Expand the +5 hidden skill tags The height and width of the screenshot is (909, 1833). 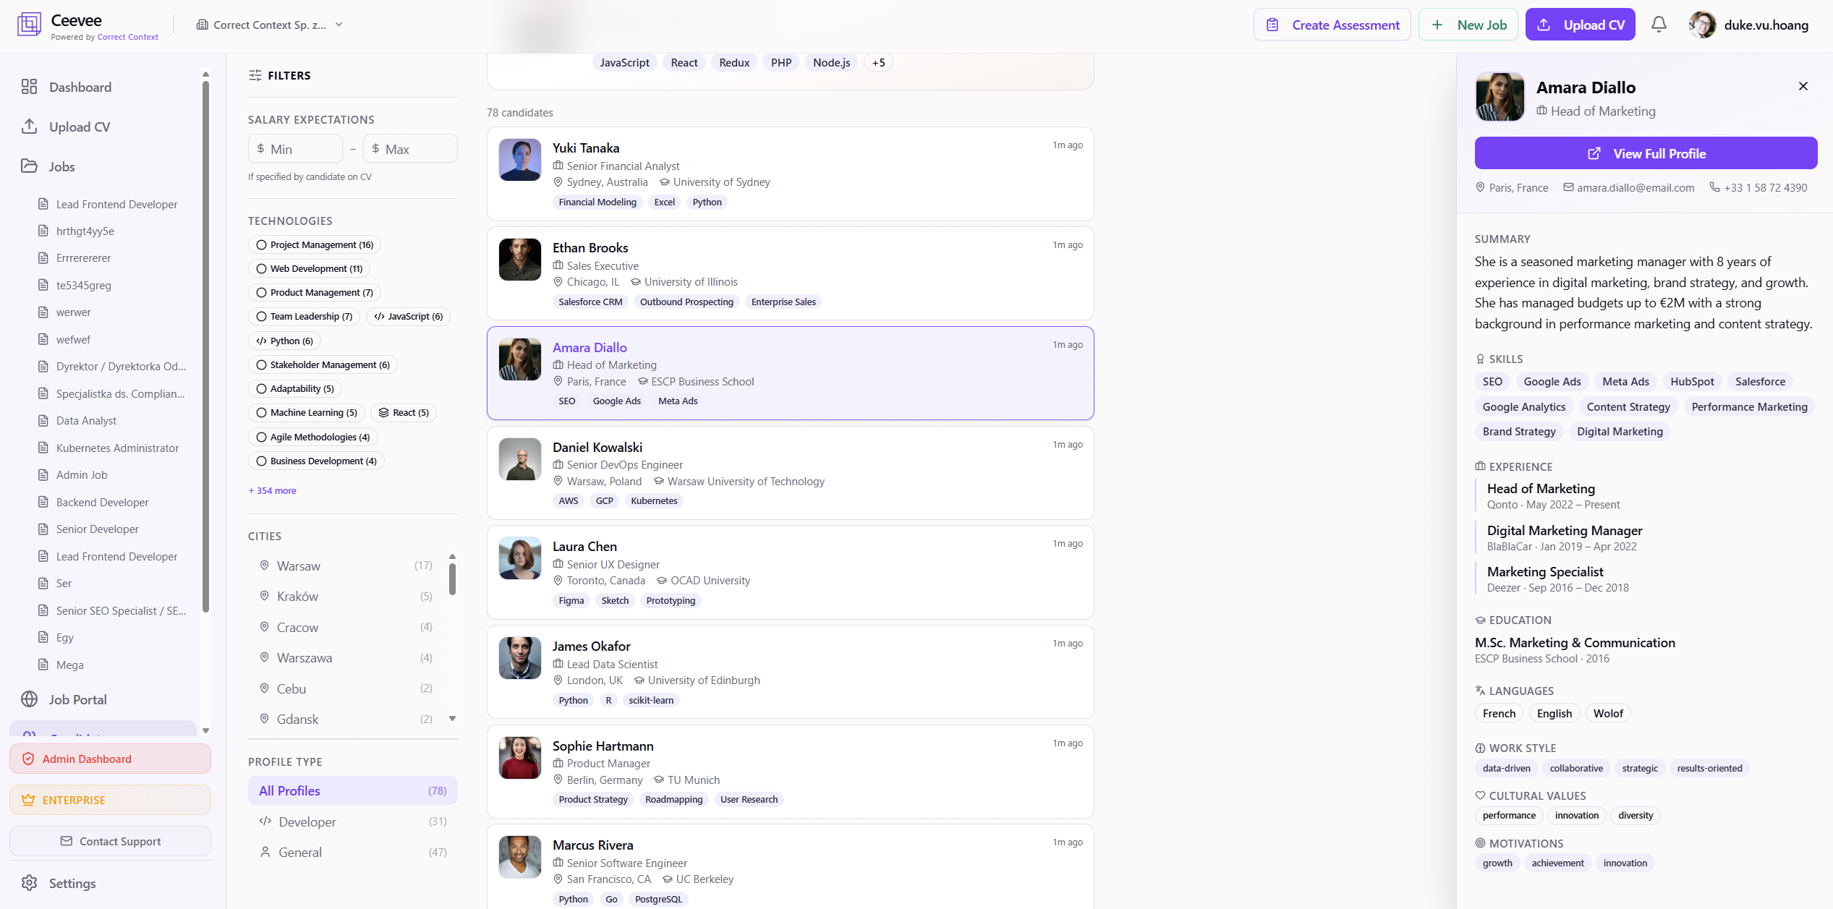tap(878, 62)
